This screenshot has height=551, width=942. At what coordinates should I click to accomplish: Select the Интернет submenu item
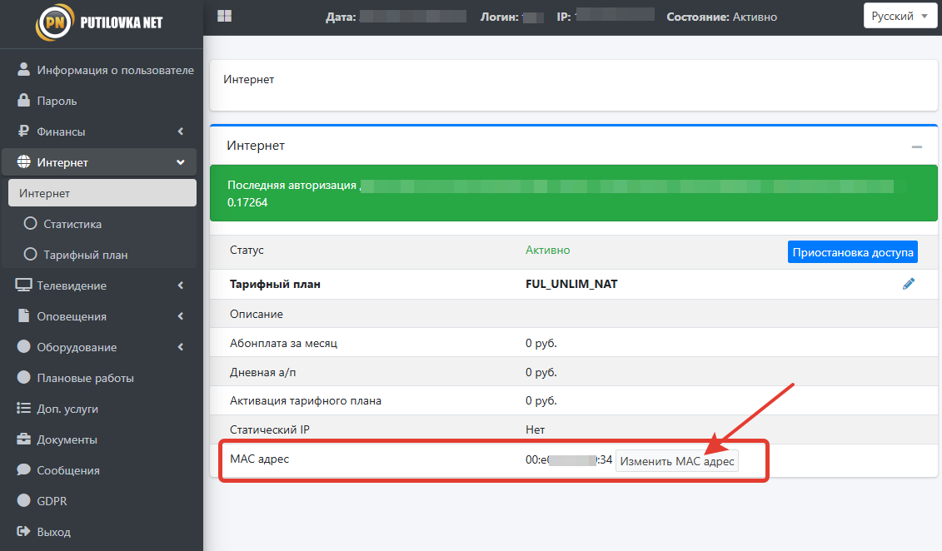(x=102, y=192)
